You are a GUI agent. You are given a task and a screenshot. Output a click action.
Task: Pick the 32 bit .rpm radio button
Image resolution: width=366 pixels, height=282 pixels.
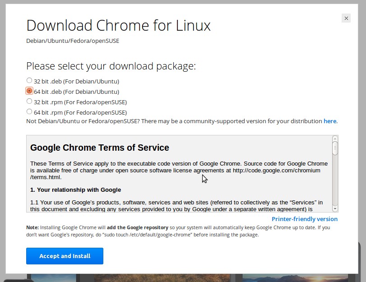(x=29, y=102)
